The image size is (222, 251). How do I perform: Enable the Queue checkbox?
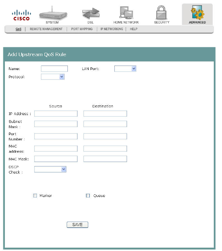click(88, 196)
